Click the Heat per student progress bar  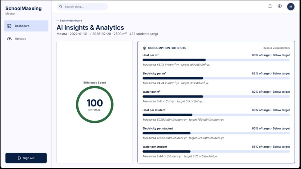pos(216,115)
